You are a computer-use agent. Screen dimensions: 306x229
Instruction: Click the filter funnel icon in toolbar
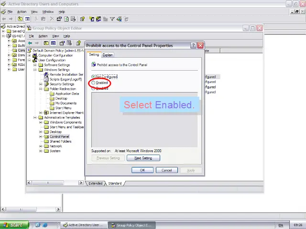pyautogui.click(x=112, y=19)
